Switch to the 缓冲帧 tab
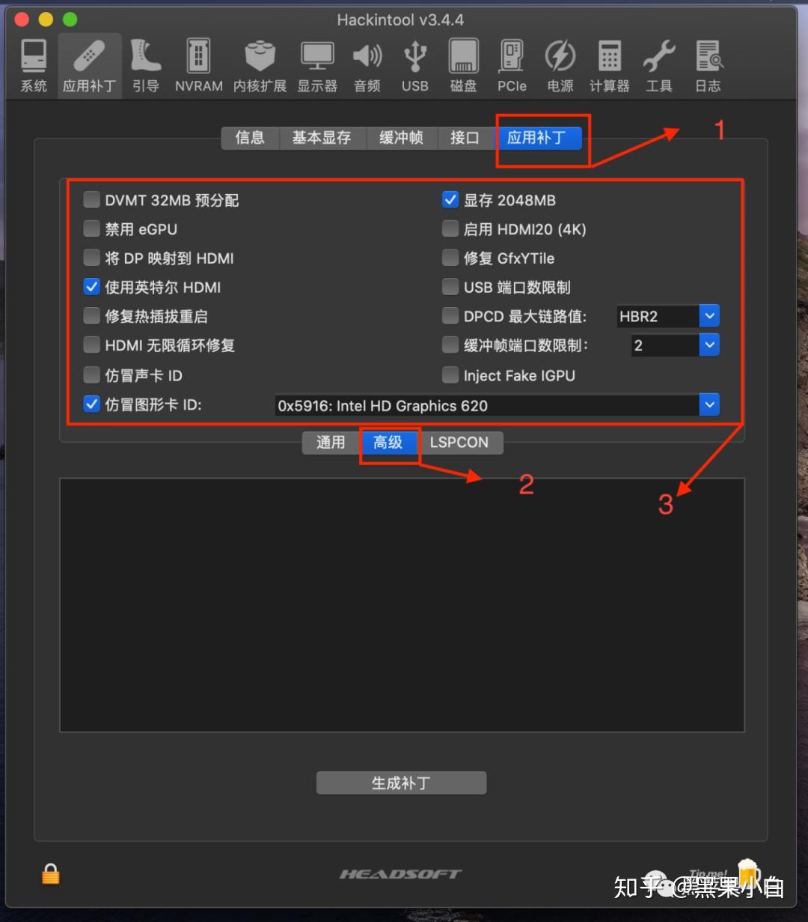Image resolution: width=808 pixels, height=922 pixels. tap(402, 138)
